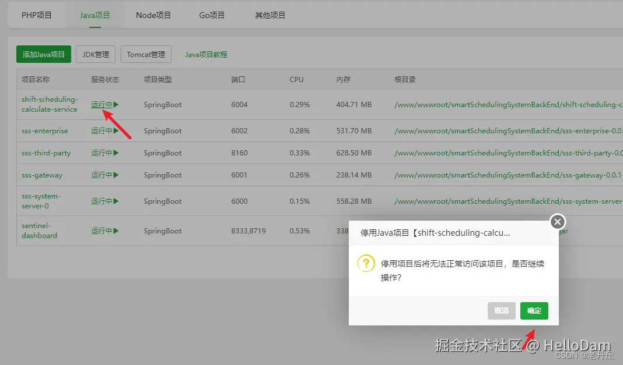Open Tomcat管理
The height and width of the screenshot is (365, 623).
coord(146,54)
